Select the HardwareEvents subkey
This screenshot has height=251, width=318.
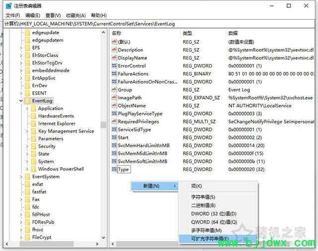tap(56, 116)
